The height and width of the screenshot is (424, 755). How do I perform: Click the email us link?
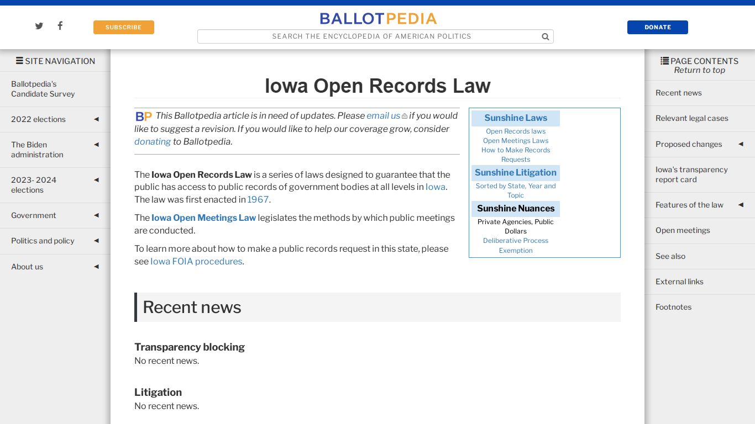[x=383, y=116]
